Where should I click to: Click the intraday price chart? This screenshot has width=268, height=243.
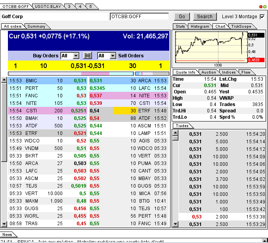pos(211,47)
